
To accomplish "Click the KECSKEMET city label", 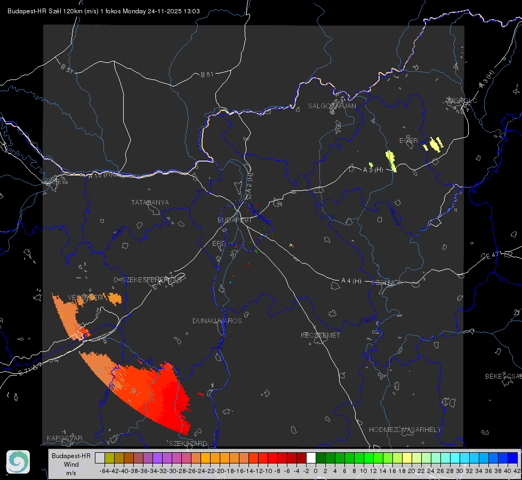I will pos(320,335).
